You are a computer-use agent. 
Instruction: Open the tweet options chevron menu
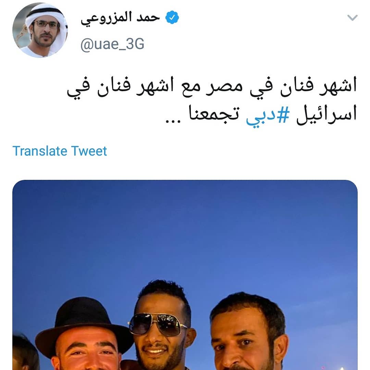pos(352,18)
